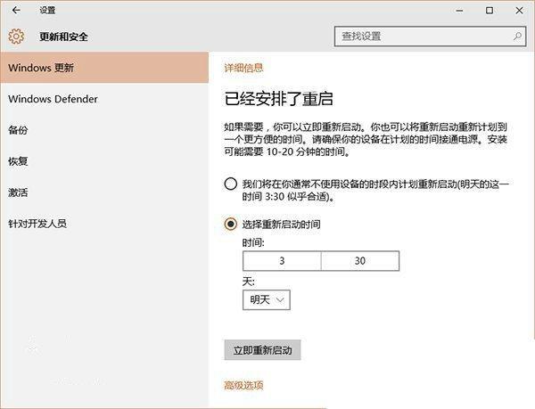Go to 备份 section

point(104,130)
